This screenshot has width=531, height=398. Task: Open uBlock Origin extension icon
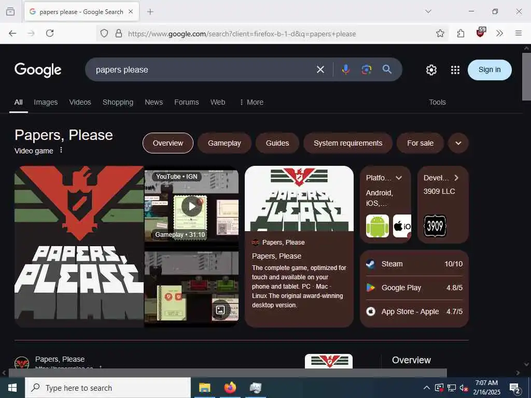(x=481, y=33)
